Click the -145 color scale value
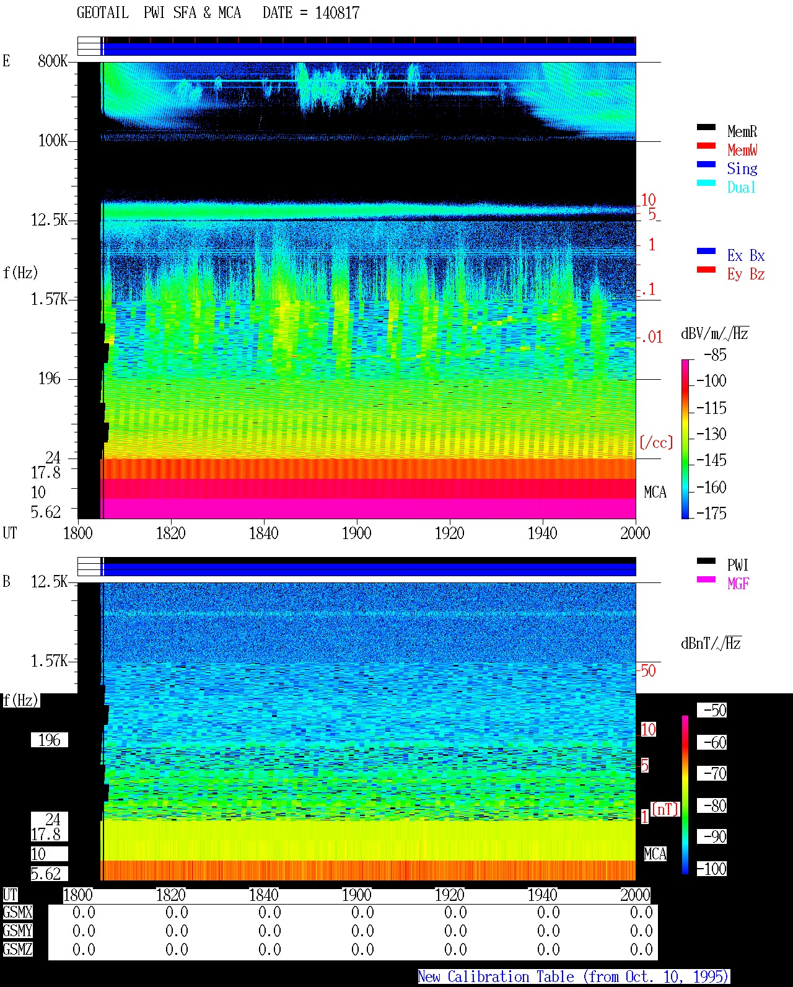 point(711,460)
